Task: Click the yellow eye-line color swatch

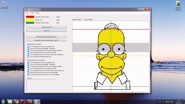Action: [x=30, y=20]
